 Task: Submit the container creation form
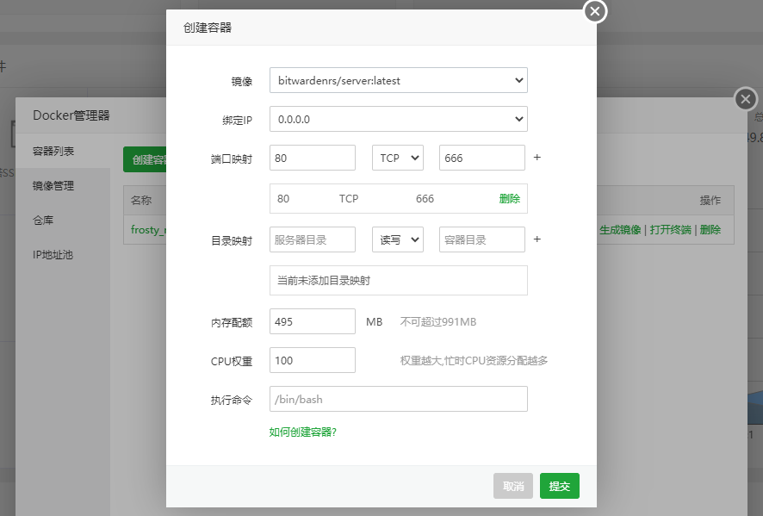click(560, 485)
